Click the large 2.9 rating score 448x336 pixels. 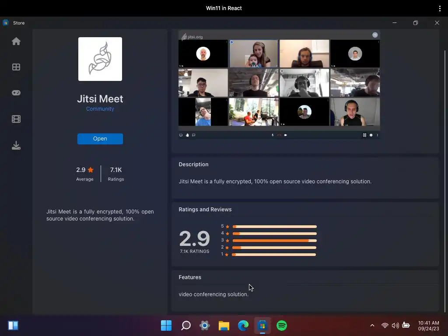pos(195,238)
